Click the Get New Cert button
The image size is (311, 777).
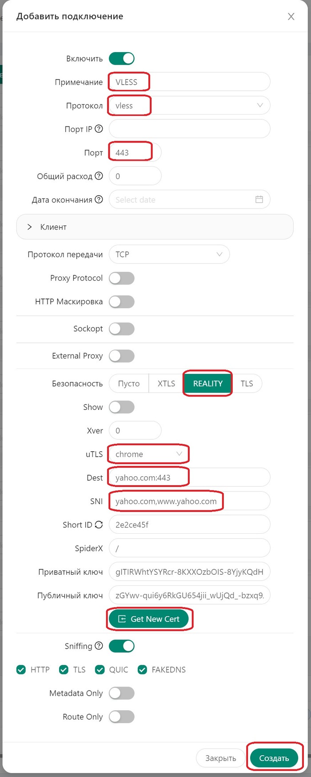coord(149,619)
